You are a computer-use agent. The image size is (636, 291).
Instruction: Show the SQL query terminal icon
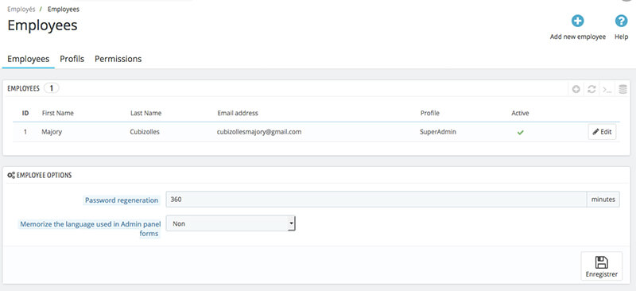pyautogui.click(x=607, y=90)
